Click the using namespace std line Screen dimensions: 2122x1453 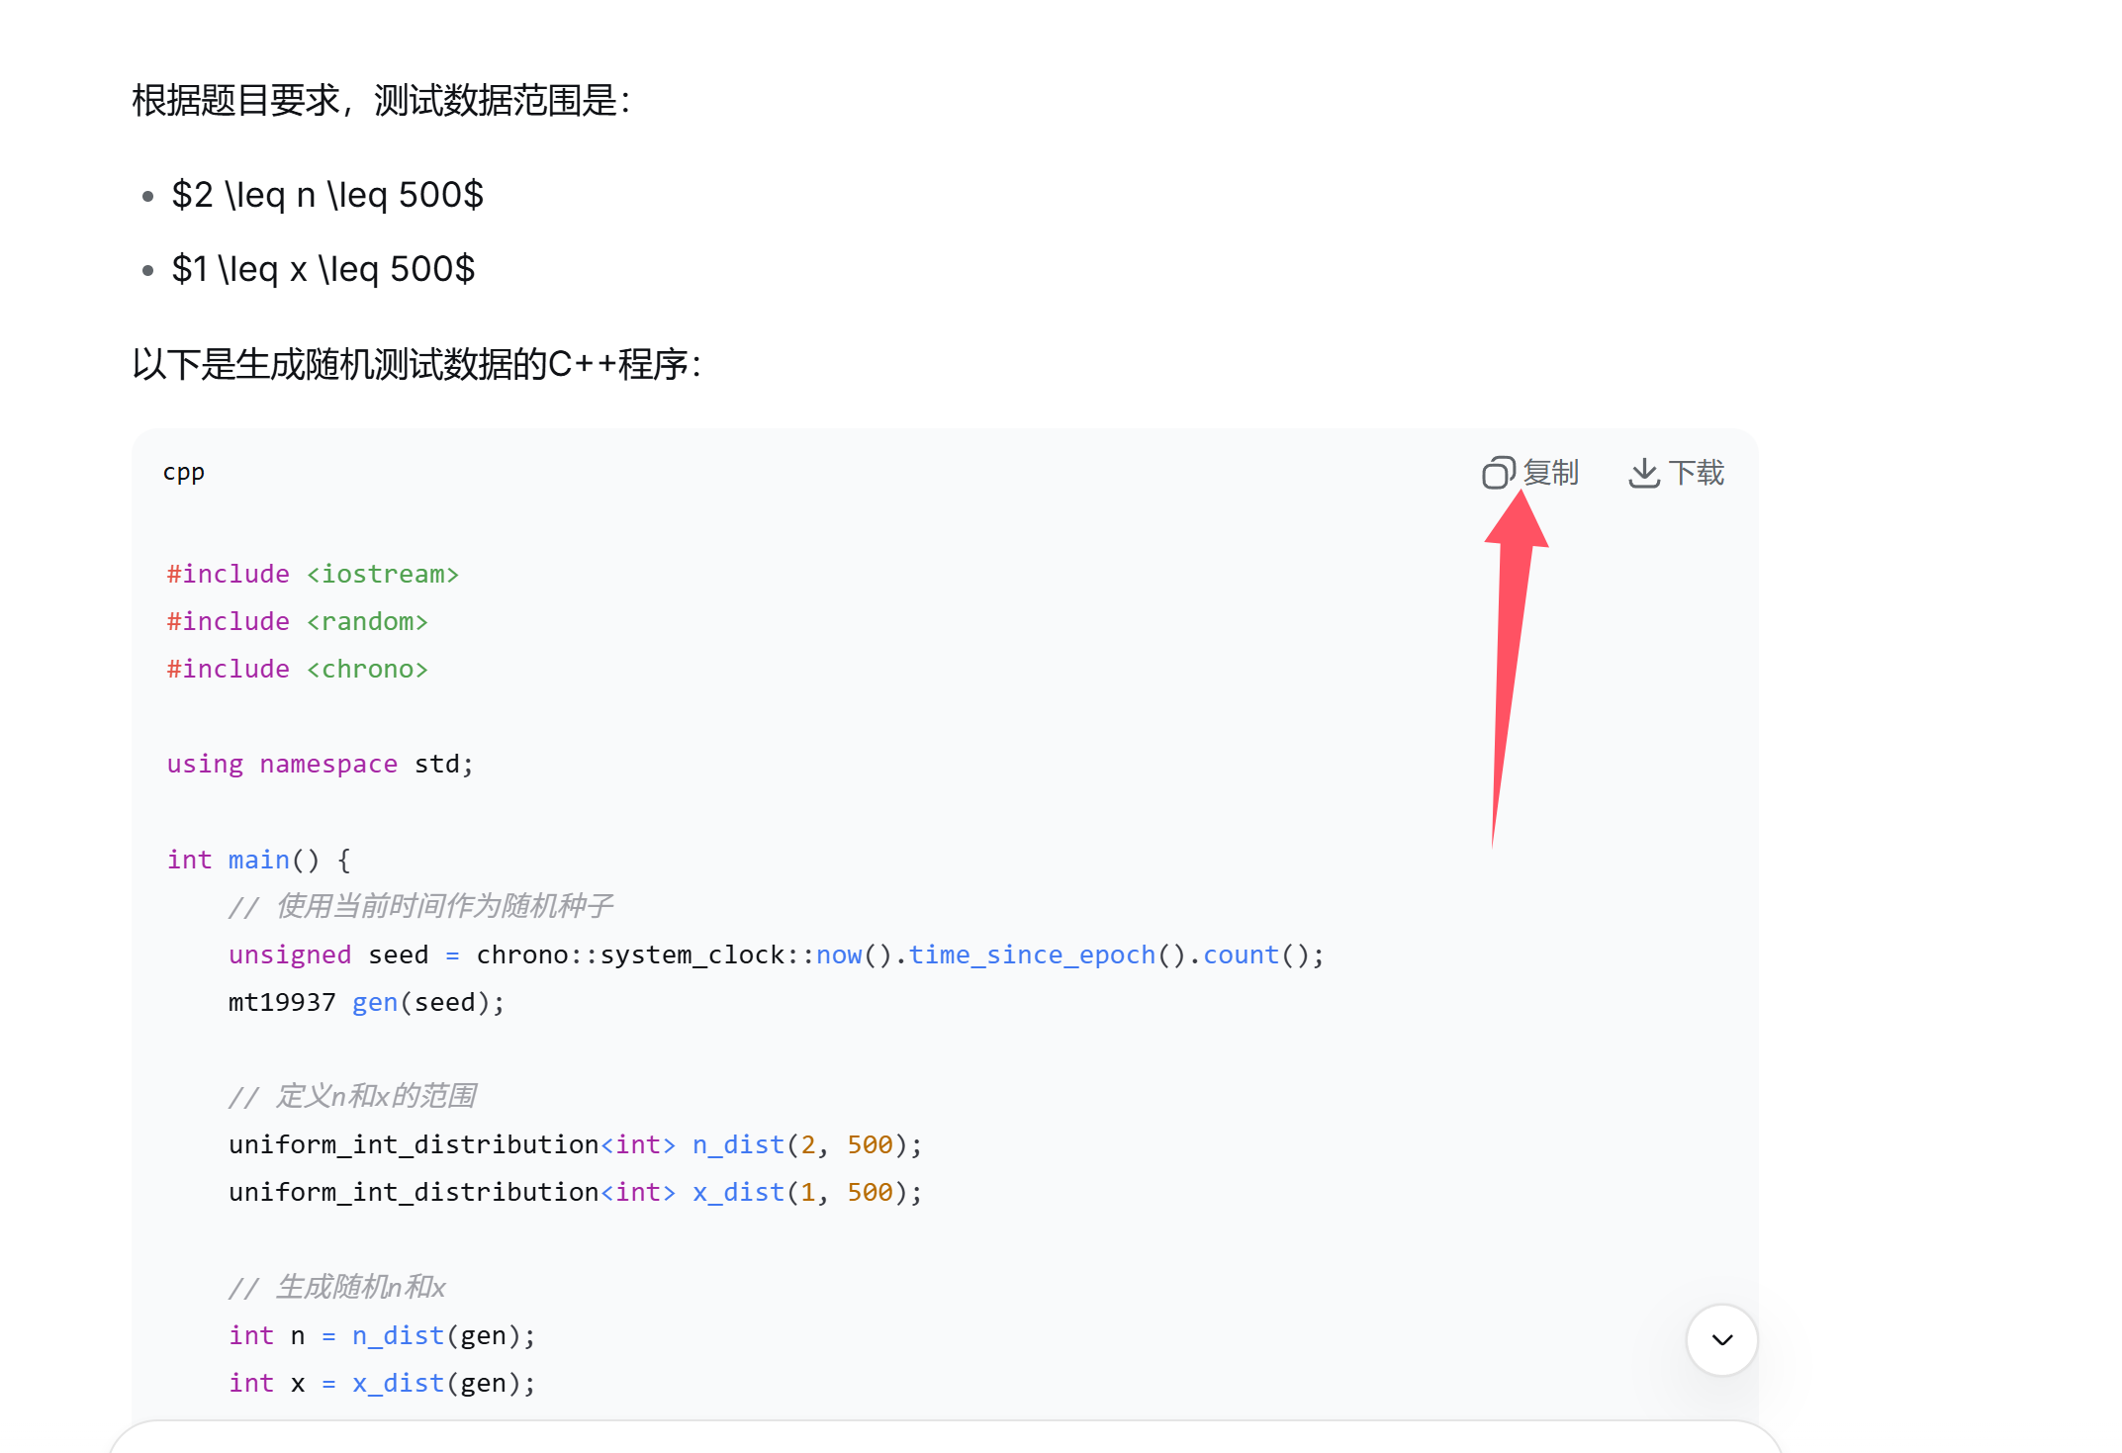click(x=320, y=765)
